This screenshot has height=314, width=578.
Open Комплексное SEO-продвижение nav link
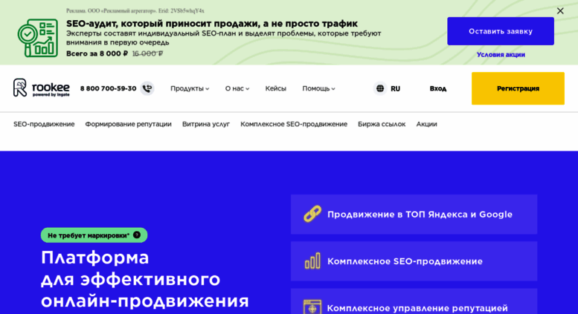point(294,124)
